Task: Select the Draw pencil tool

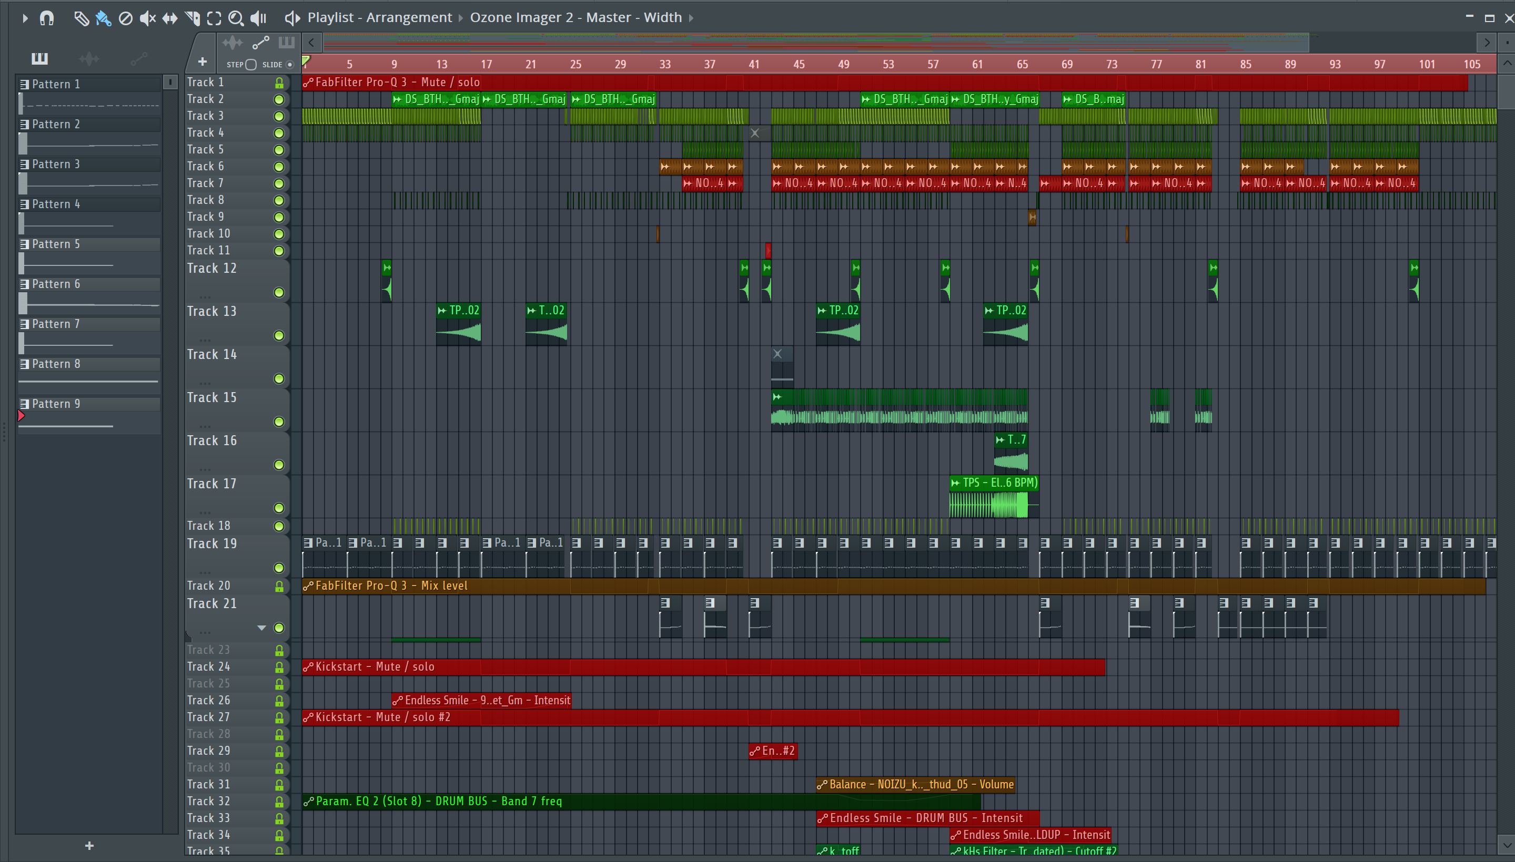Action: point(81,18)
